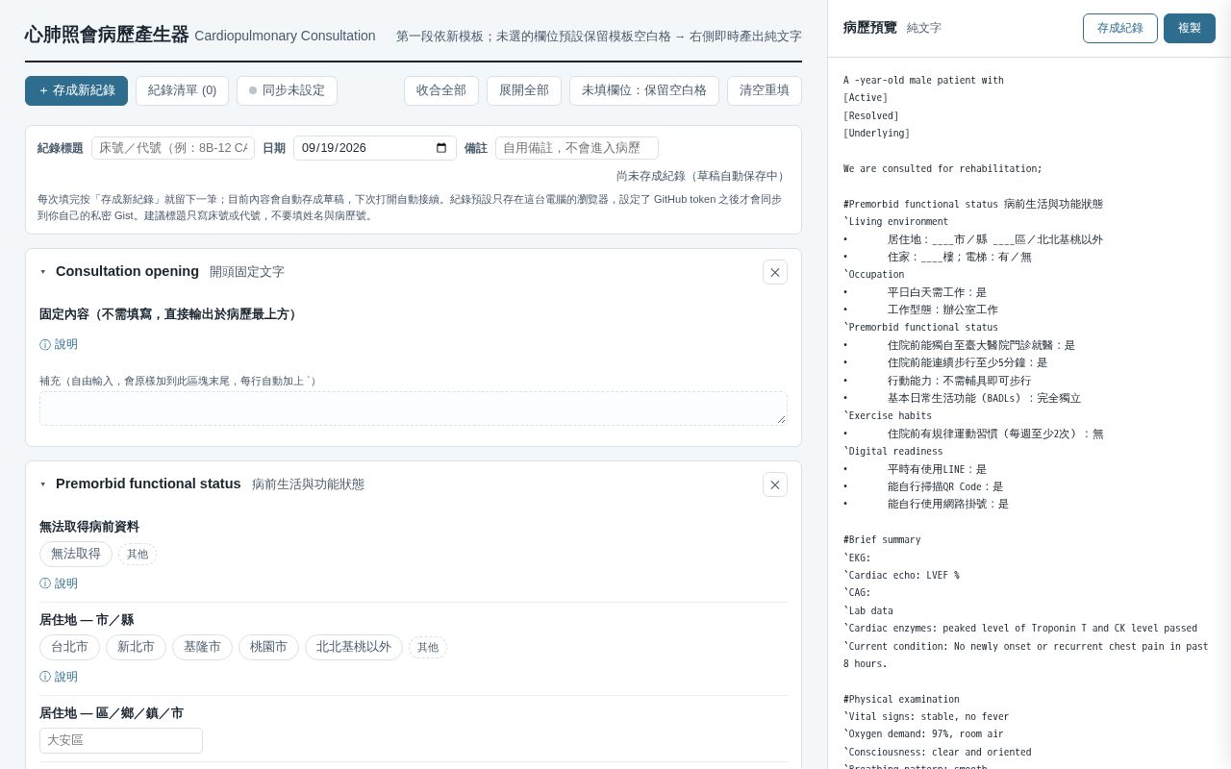Click 存成紀錄 in the preview panel
Viewport: 1231px width, 769px height.
pyautogui.click(x=1120, y=28)
